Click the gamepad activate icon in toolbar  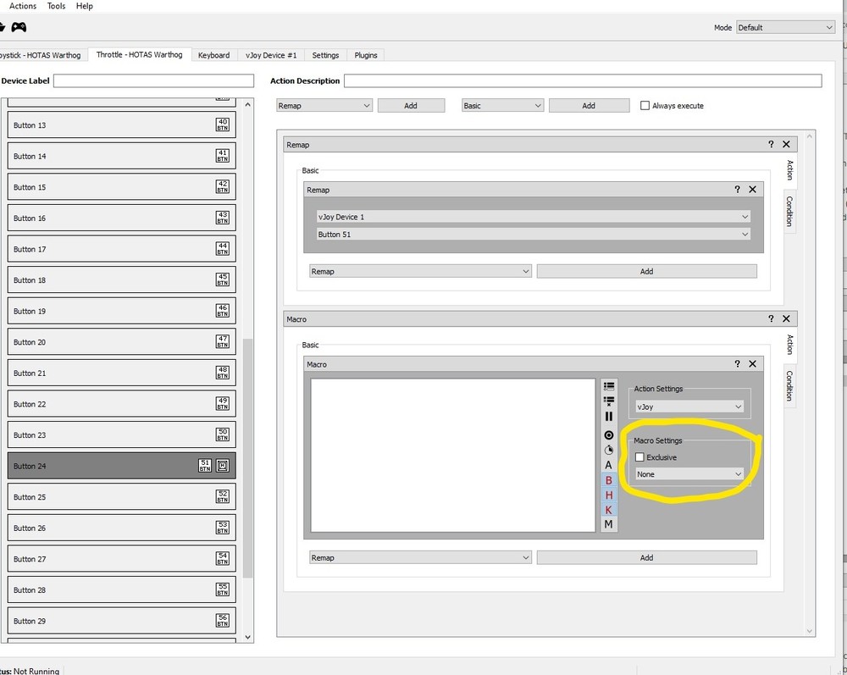tap(19, 27)
